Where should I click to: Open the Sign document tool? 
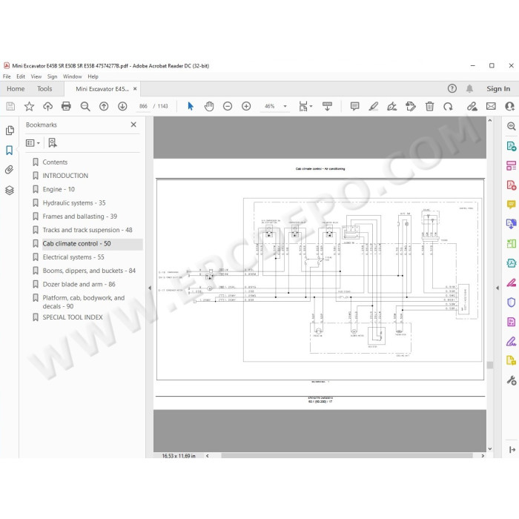tap(392, 106)
